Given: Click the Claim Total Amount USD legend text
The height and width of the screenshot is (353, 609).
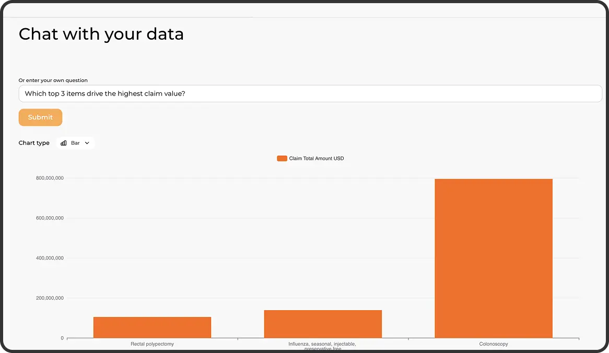Looking at the screenshot, I should tap(316, 158).
